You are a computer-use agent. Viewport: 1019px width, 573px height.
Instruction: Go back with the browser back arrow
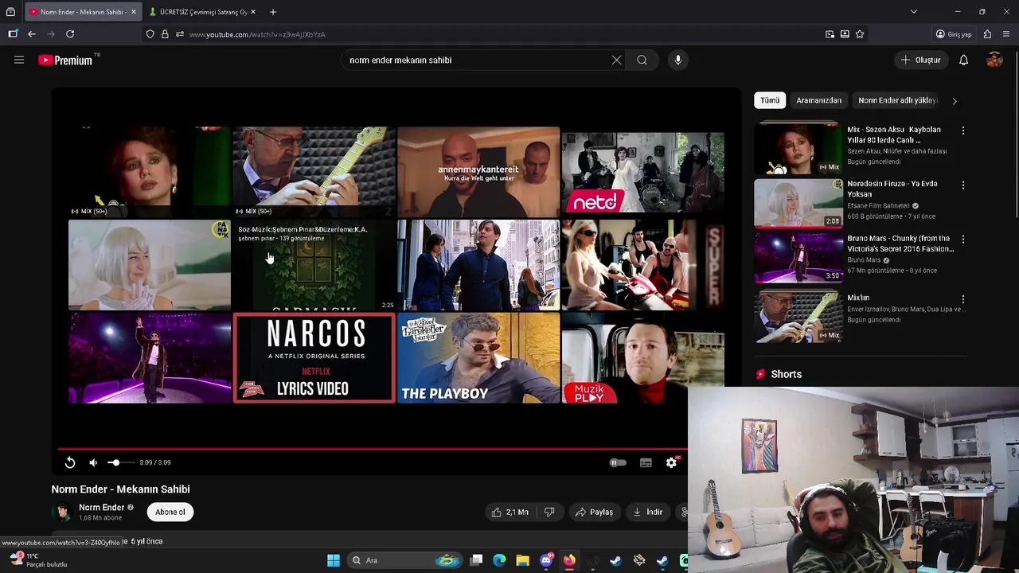tap(32, 34)
